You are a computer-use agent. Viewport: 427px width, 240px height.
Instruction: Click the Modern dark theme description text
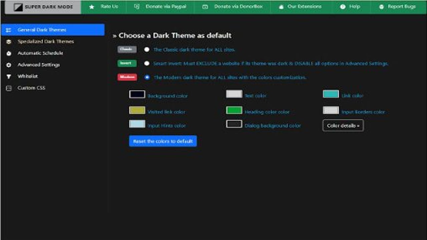click(x=230, y=77)
